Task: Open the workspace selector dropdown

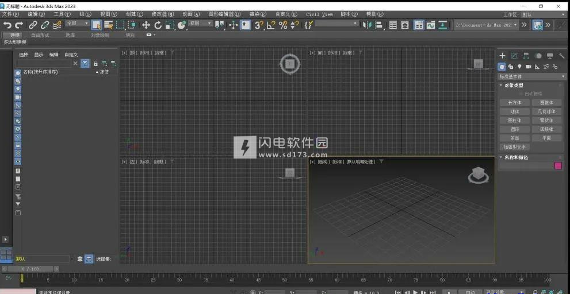Action: tap(544, 14)
